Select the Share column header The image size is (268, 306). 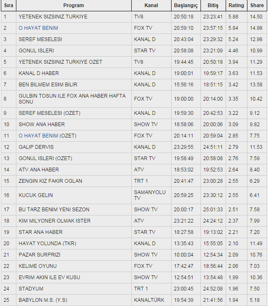pyautogui.click(x=257, y=5)
